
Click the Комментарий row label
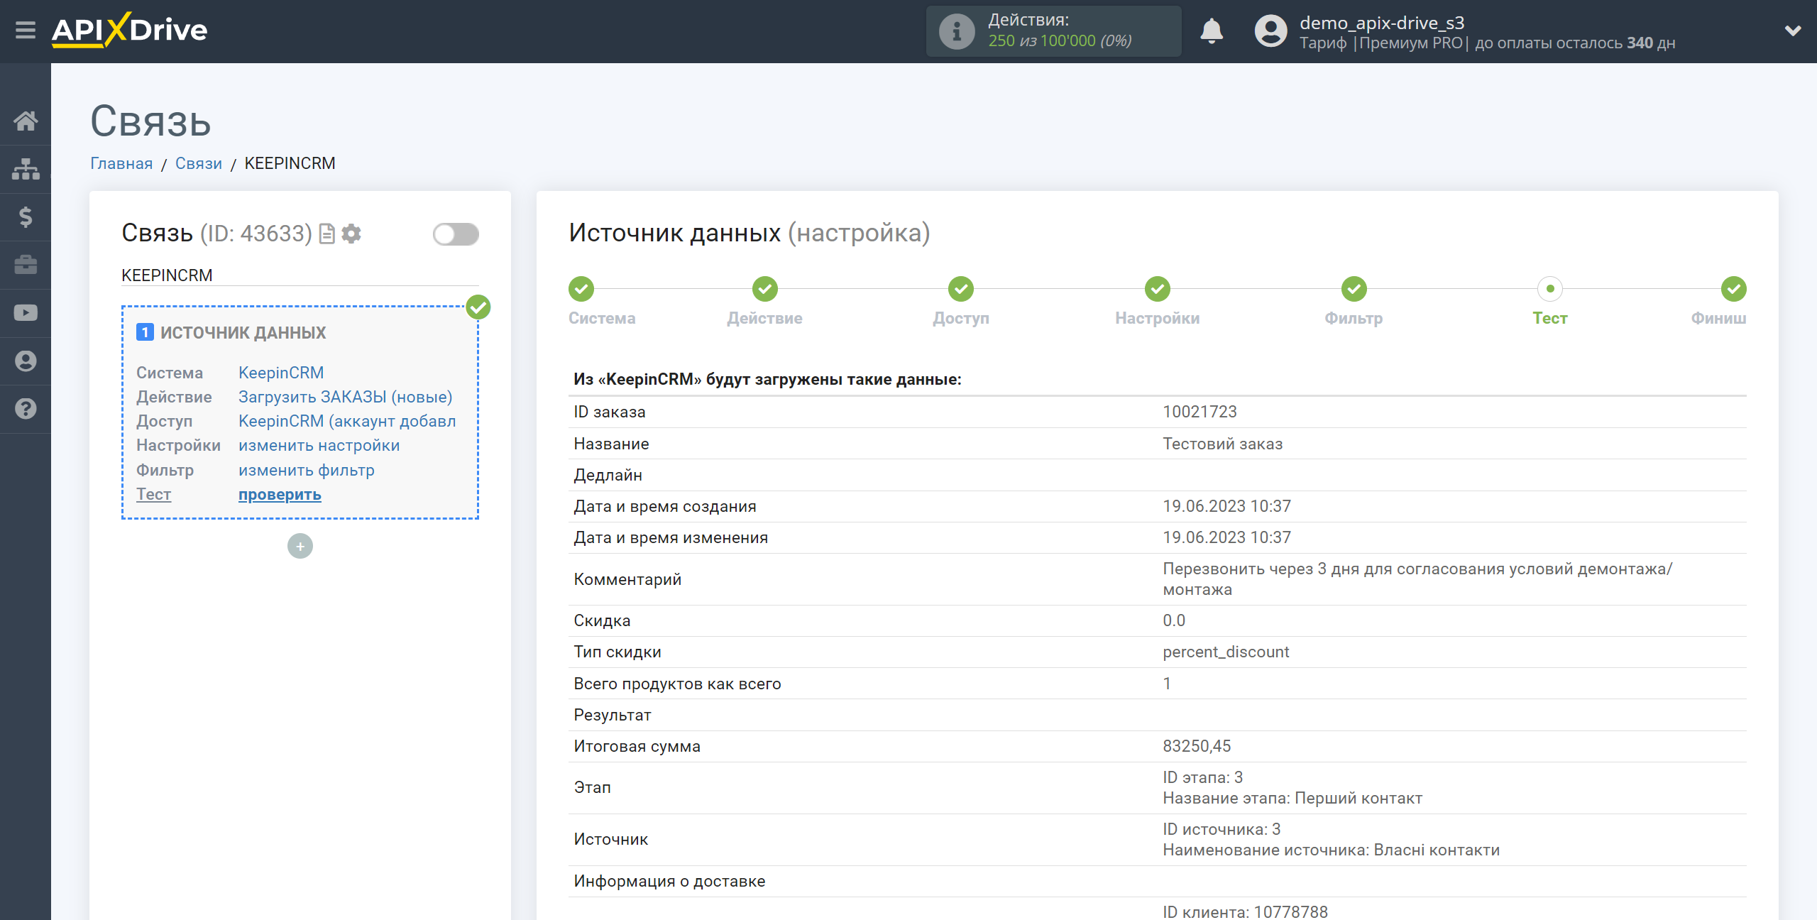coord(627,579)
